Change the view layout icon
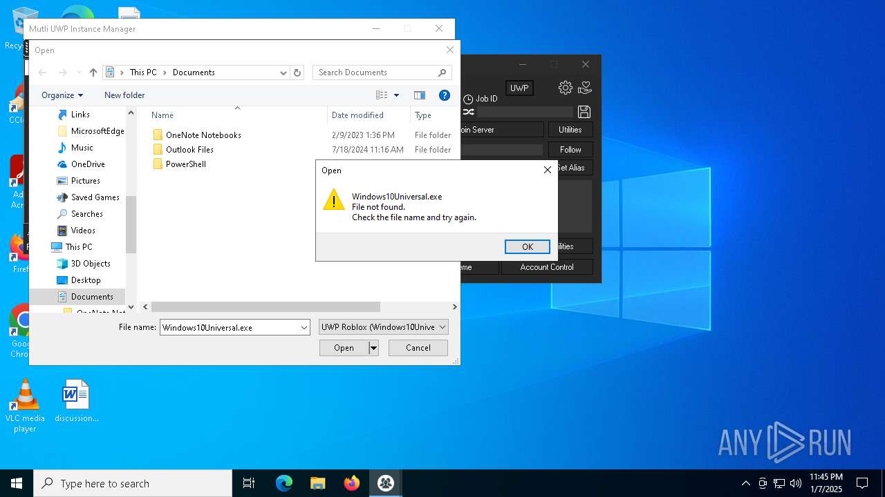Screen dimensions: 885x497 coord(382,95)
